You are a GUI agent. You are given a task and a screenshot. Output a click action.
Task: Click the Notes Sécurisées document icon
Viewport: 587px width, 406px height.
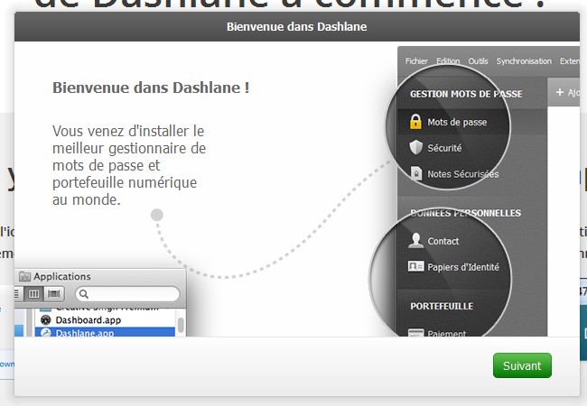[x=415, y=173]
